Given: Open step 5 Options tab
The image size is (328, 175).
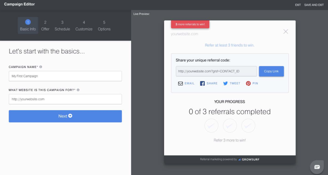Looking at the screenshot, I should 104,25.
